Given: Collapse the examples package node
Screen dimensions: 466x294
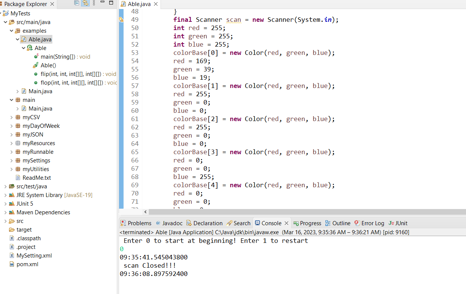Looking at the screenshot, I should pos(11,31).
